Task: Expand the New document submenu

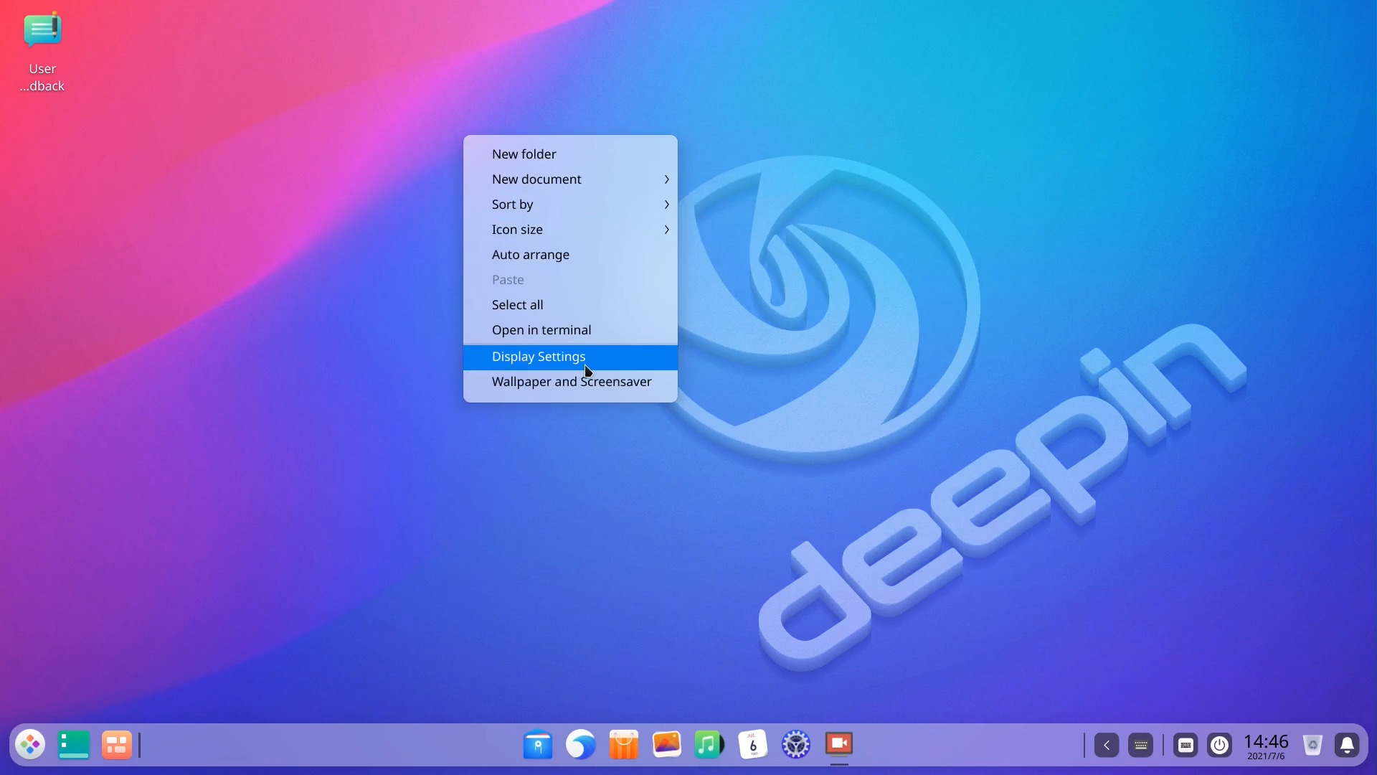Action: (x=570, y=179)
